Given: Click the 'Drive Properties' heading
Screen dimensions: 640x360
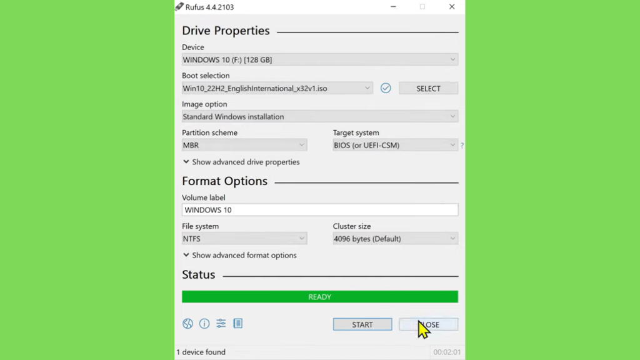Looking at the screenshot, I should point(226,31).
